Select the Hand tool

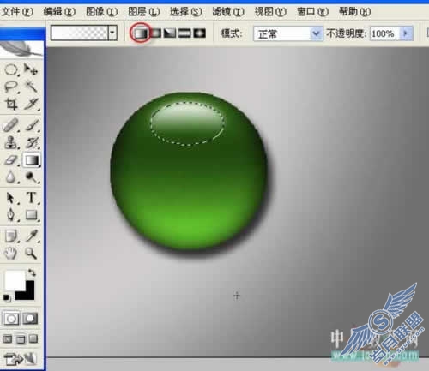click(11, 254)
